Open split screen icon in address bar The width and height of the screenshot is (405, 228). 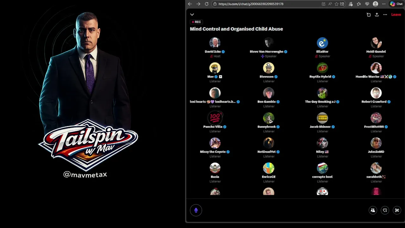click(x=323, y=4)
